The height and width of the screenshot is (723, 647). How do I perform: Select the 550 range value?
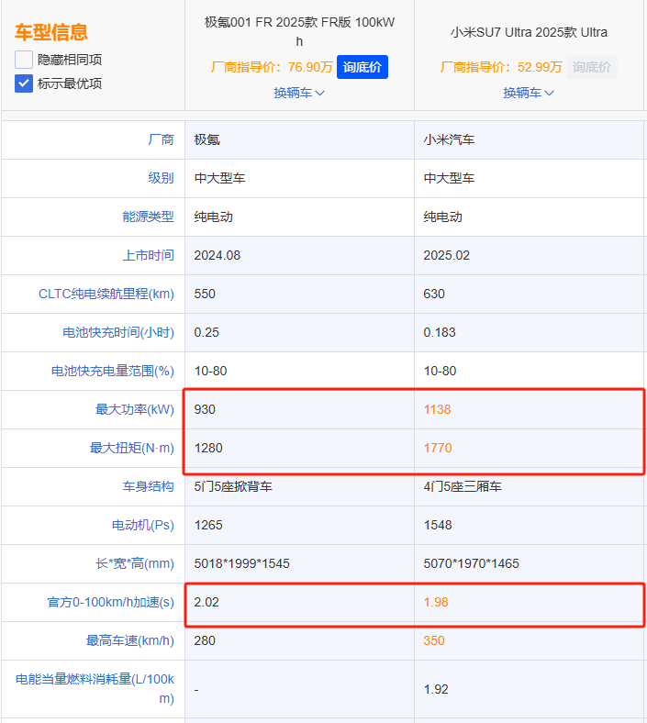tap(205, 294)
